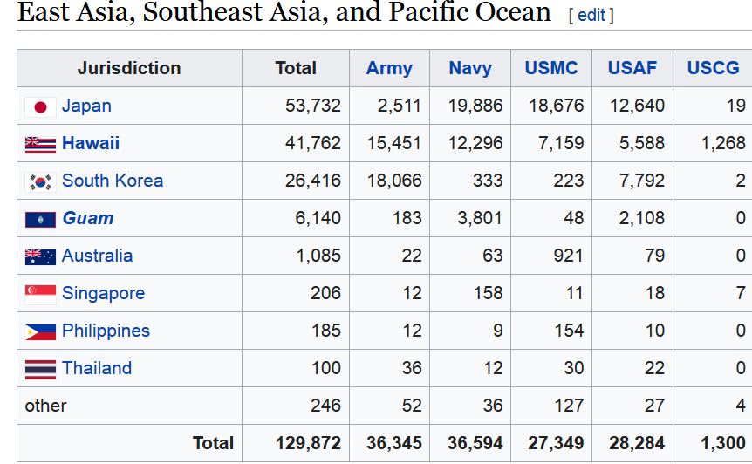
Task: Select South Korea's total 26,416
Action: pos(313,181)
